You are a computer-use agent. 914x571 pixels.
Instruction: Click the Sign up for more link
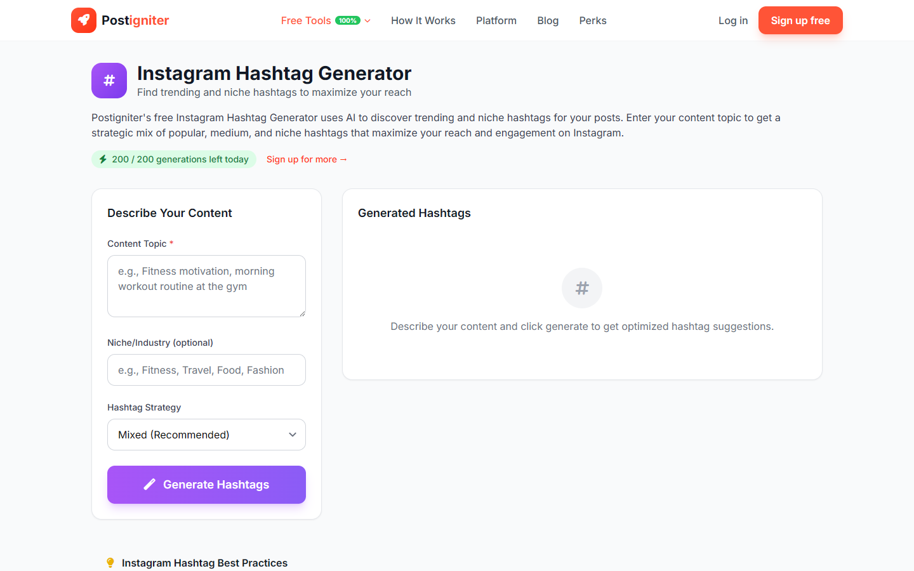307,159
